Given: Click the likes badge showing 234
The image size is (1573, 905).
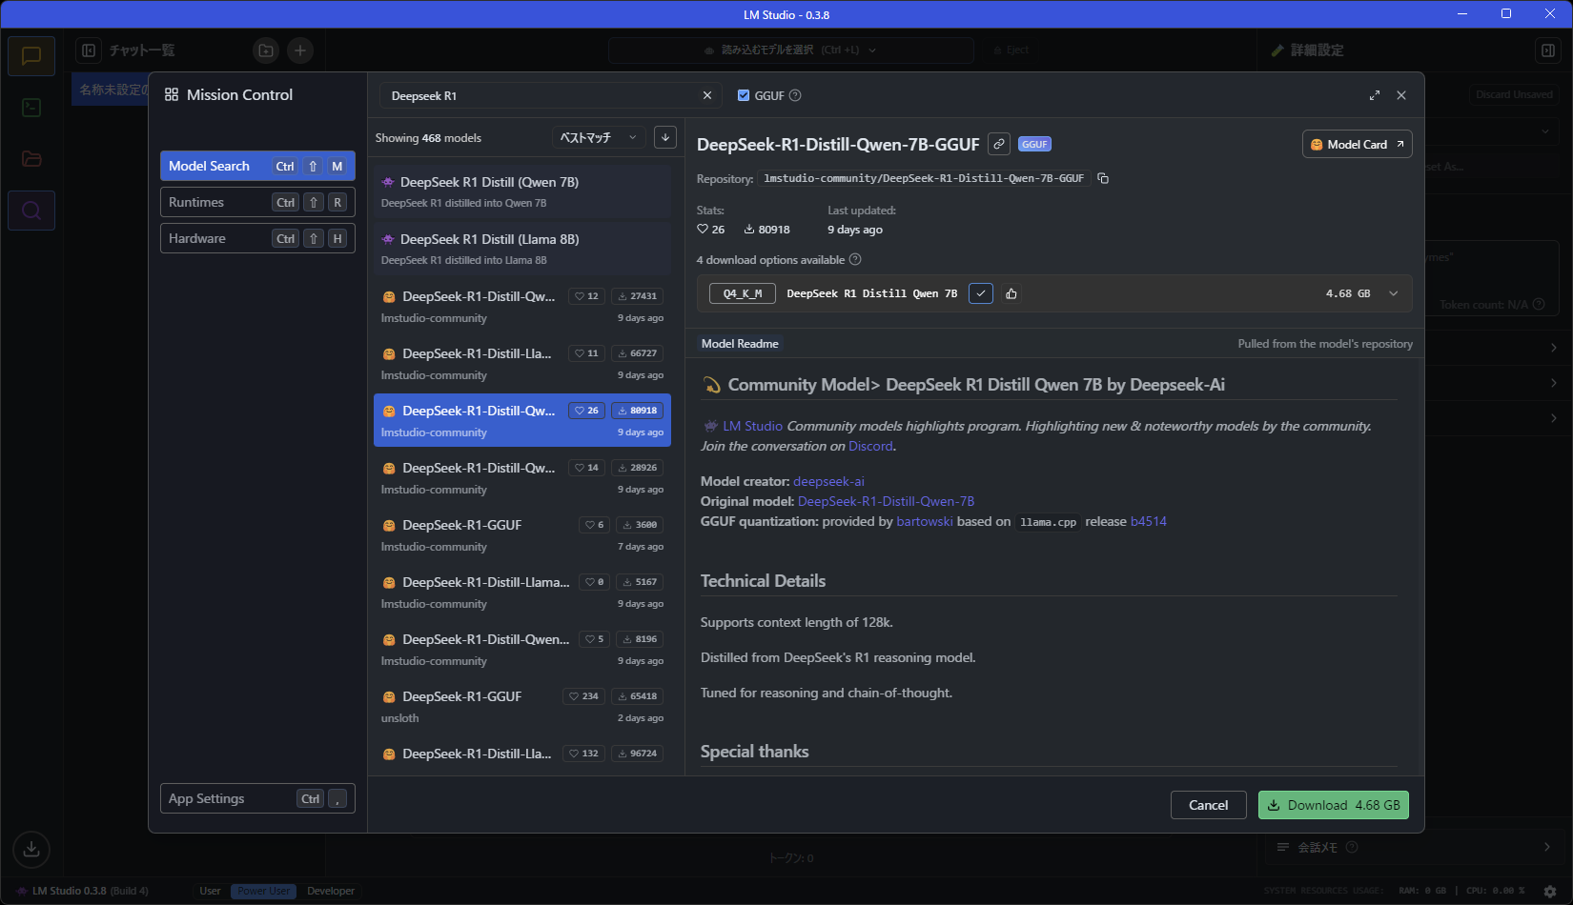Looking at the screenshot, I should coord(583,696).
